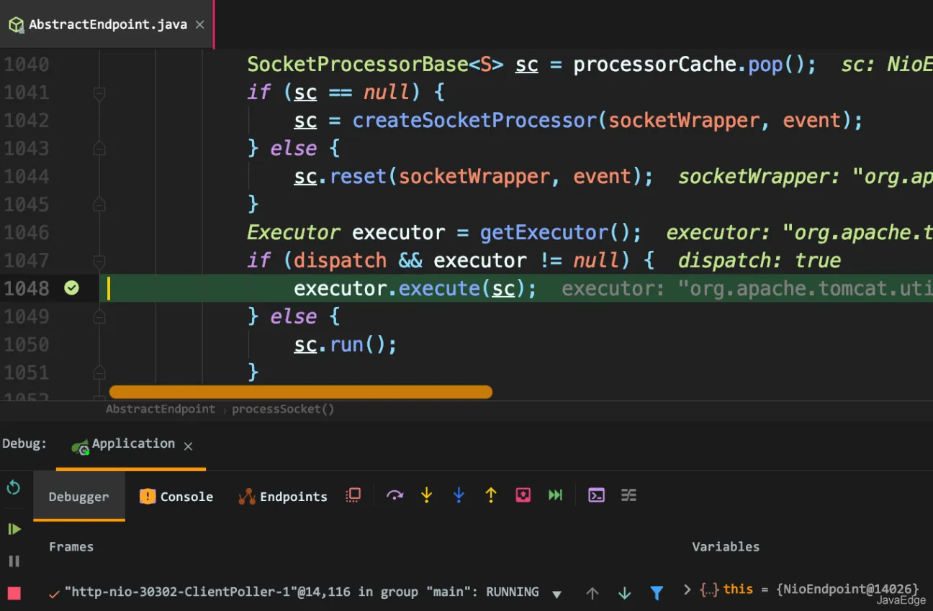
Task: Close the AbstractEndpoint.java tab
Action: [200, 24]
